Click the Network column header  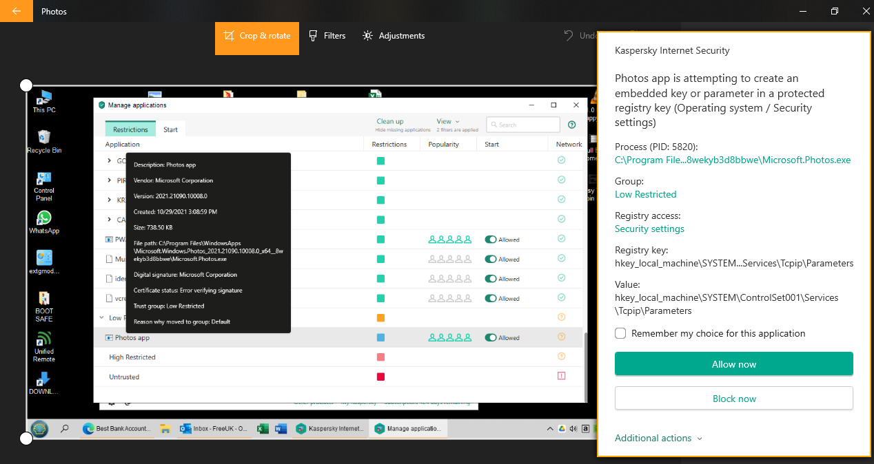click(569, 145)
